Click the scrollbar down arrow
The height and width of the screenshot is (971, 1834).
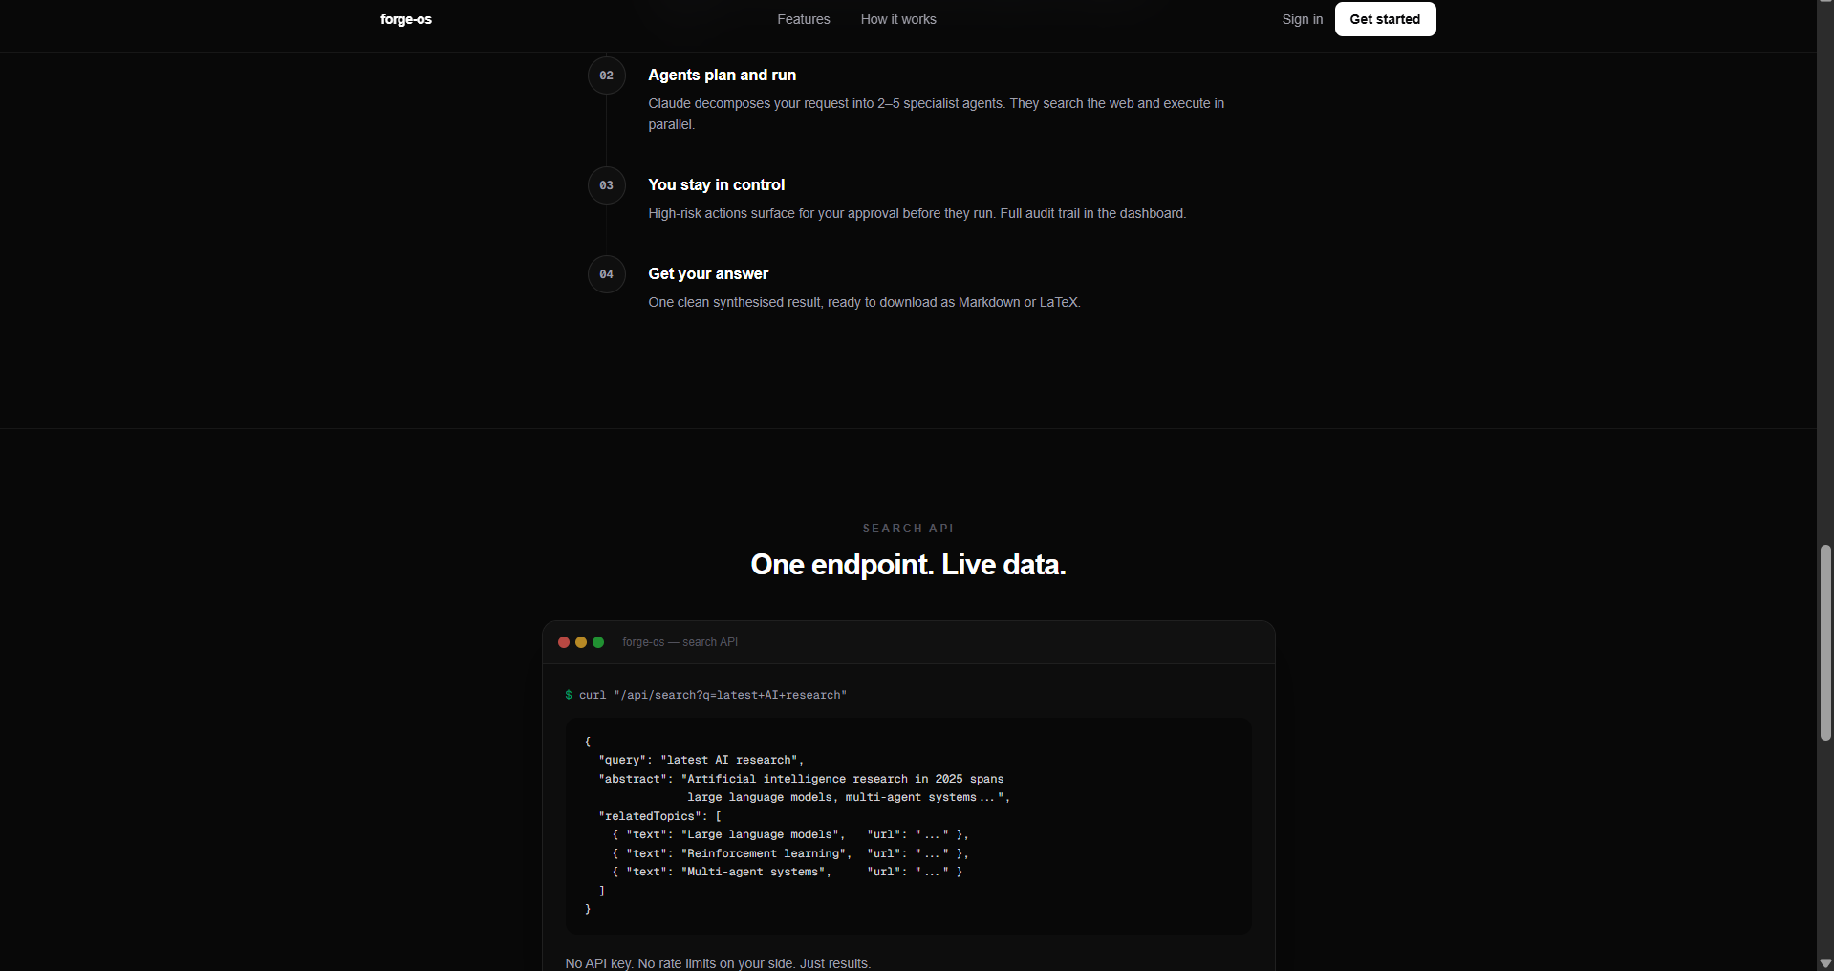[x=1824, y=963]
